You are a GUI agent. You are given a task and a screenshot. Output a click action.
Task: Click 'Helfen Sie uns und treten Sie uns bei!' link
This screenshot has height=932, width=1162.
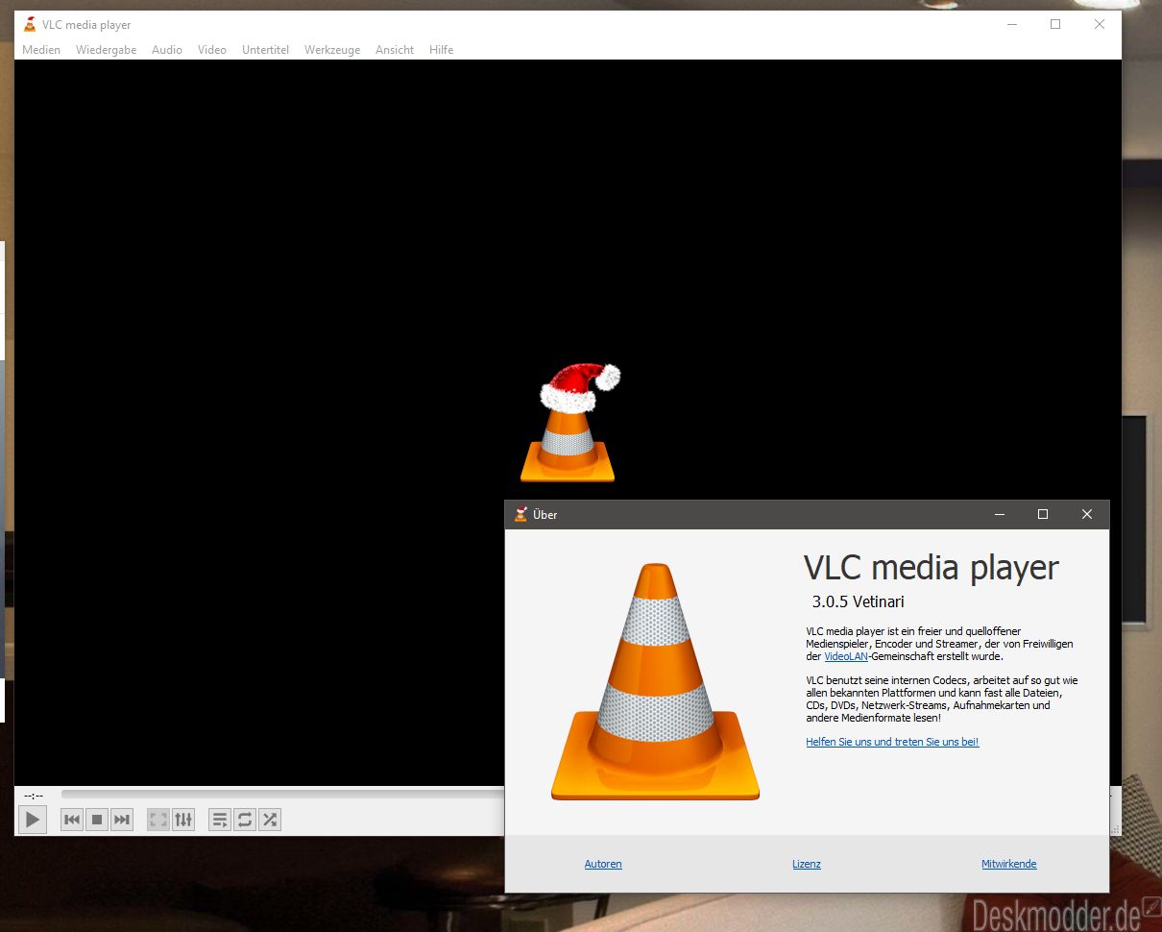(892, 742)
